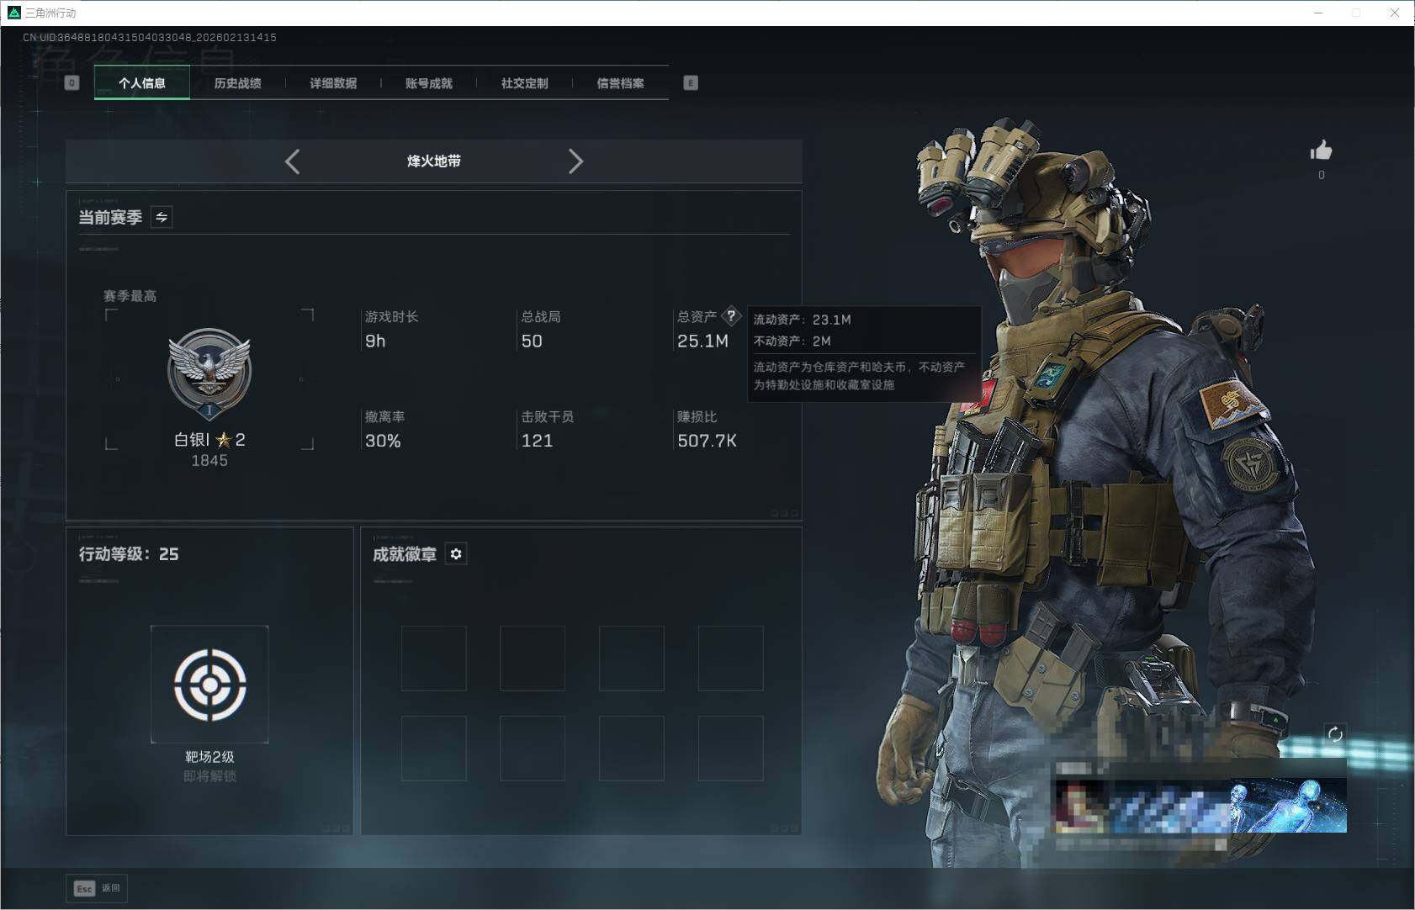Give a thumbs up with the like icon

pos(1321,151)
